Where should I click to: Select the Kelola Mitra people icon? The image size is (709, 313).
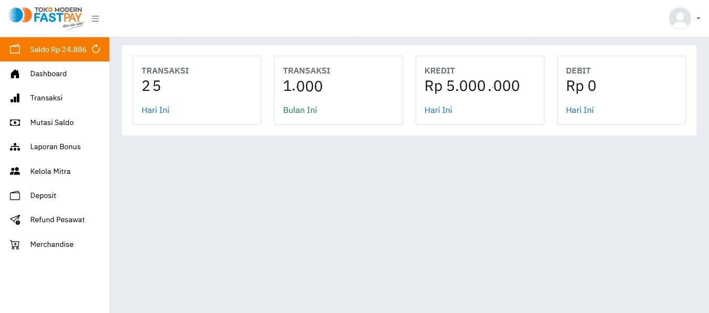pyautogui.click(x=15, y=171)
